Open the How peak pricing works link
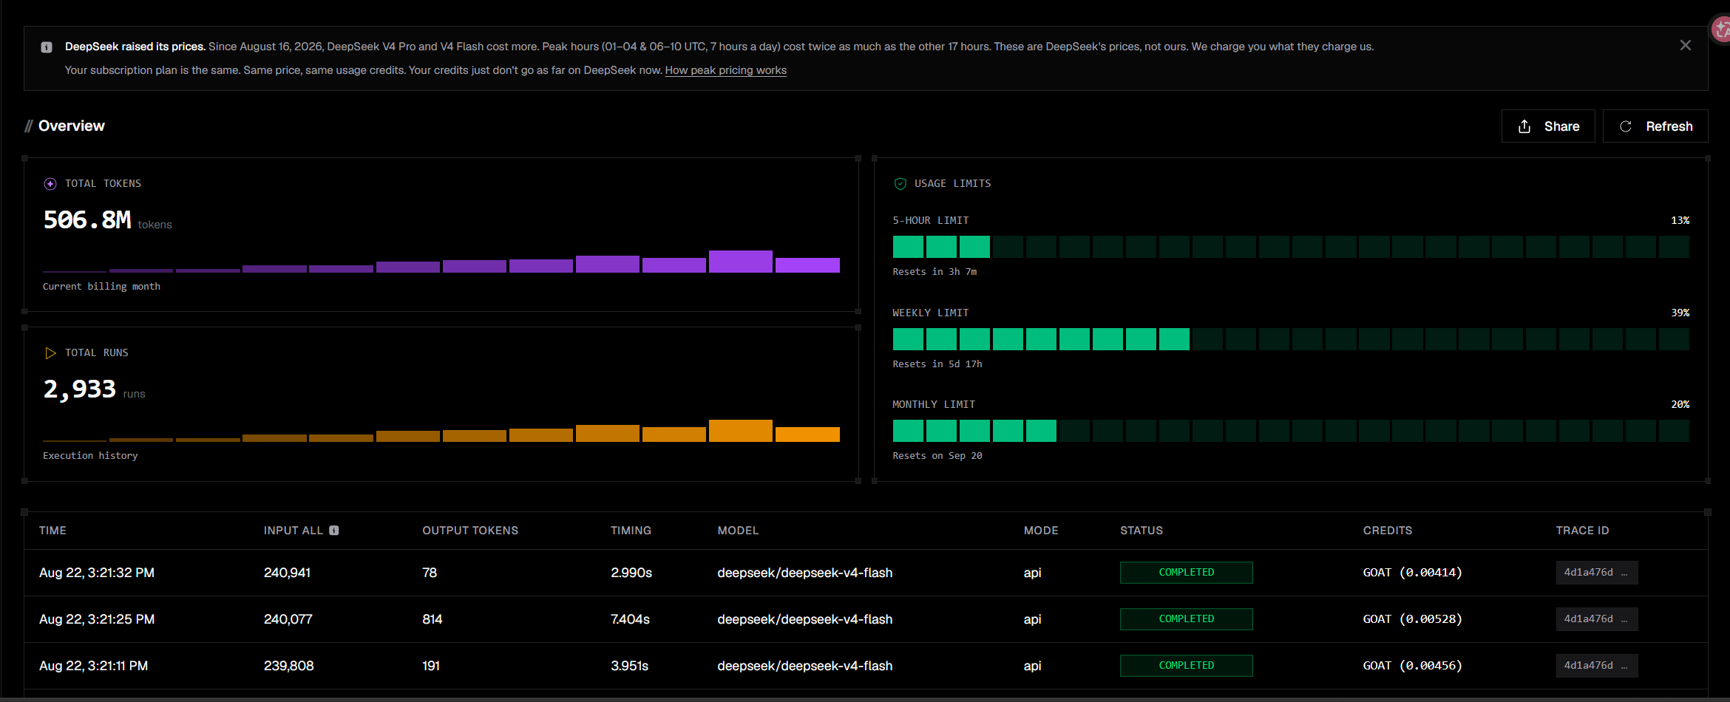This screenshot has height=702, width=1730. [x=725, y=70]
